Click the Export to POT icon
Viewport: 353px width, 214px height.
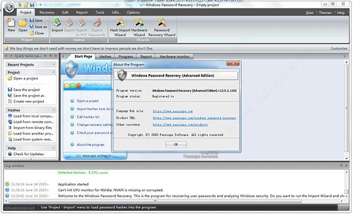pyautogui.click(x=82, y=27)
